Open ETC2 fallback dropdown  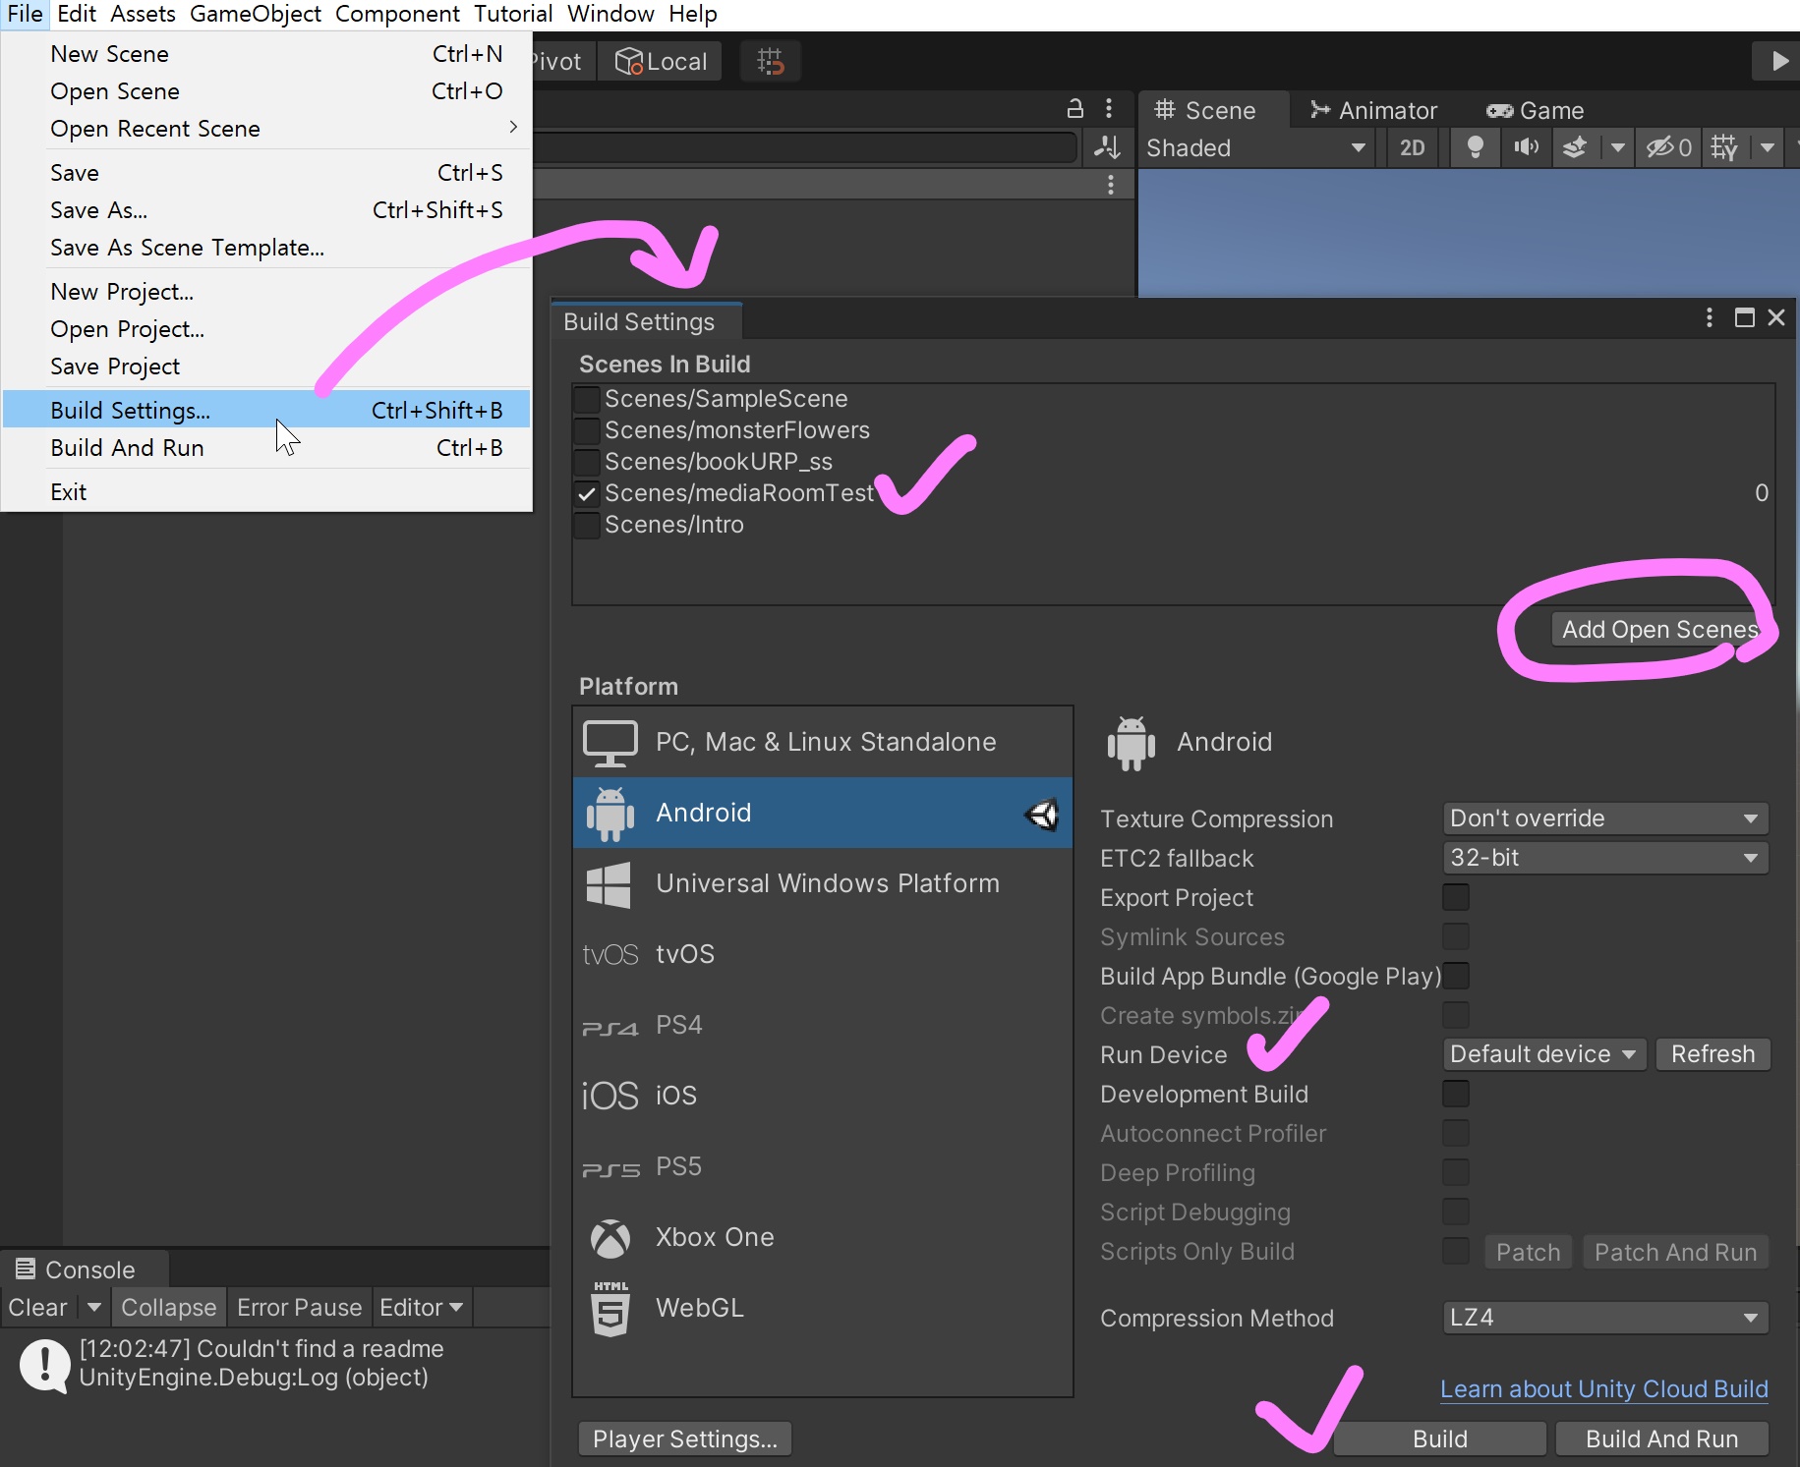click(1605, 858)
